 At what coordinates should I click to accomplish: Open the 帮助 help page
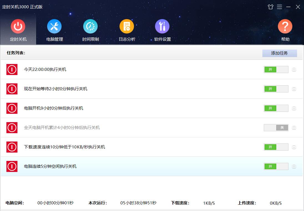(285, 30)
